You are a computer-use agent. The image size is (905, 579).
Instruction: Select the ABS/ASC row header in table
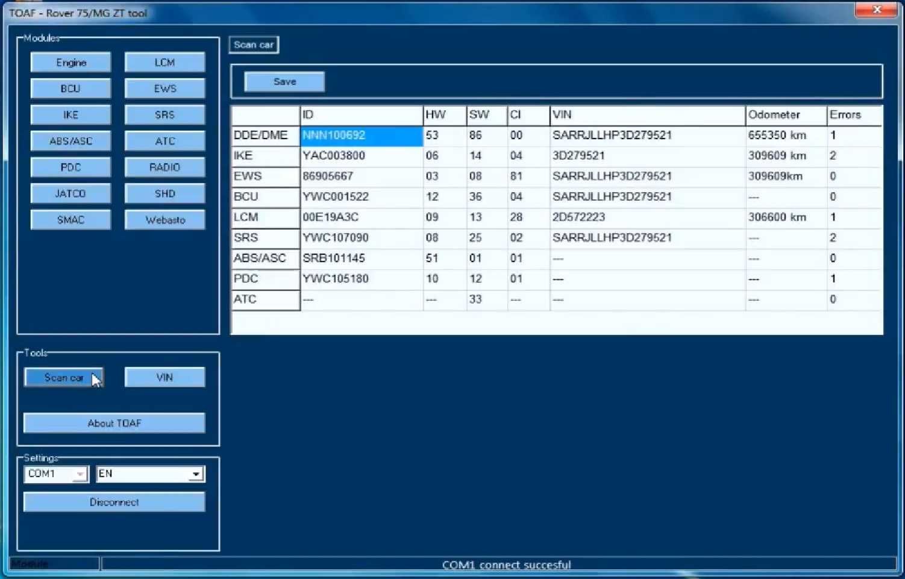point(266,258)
